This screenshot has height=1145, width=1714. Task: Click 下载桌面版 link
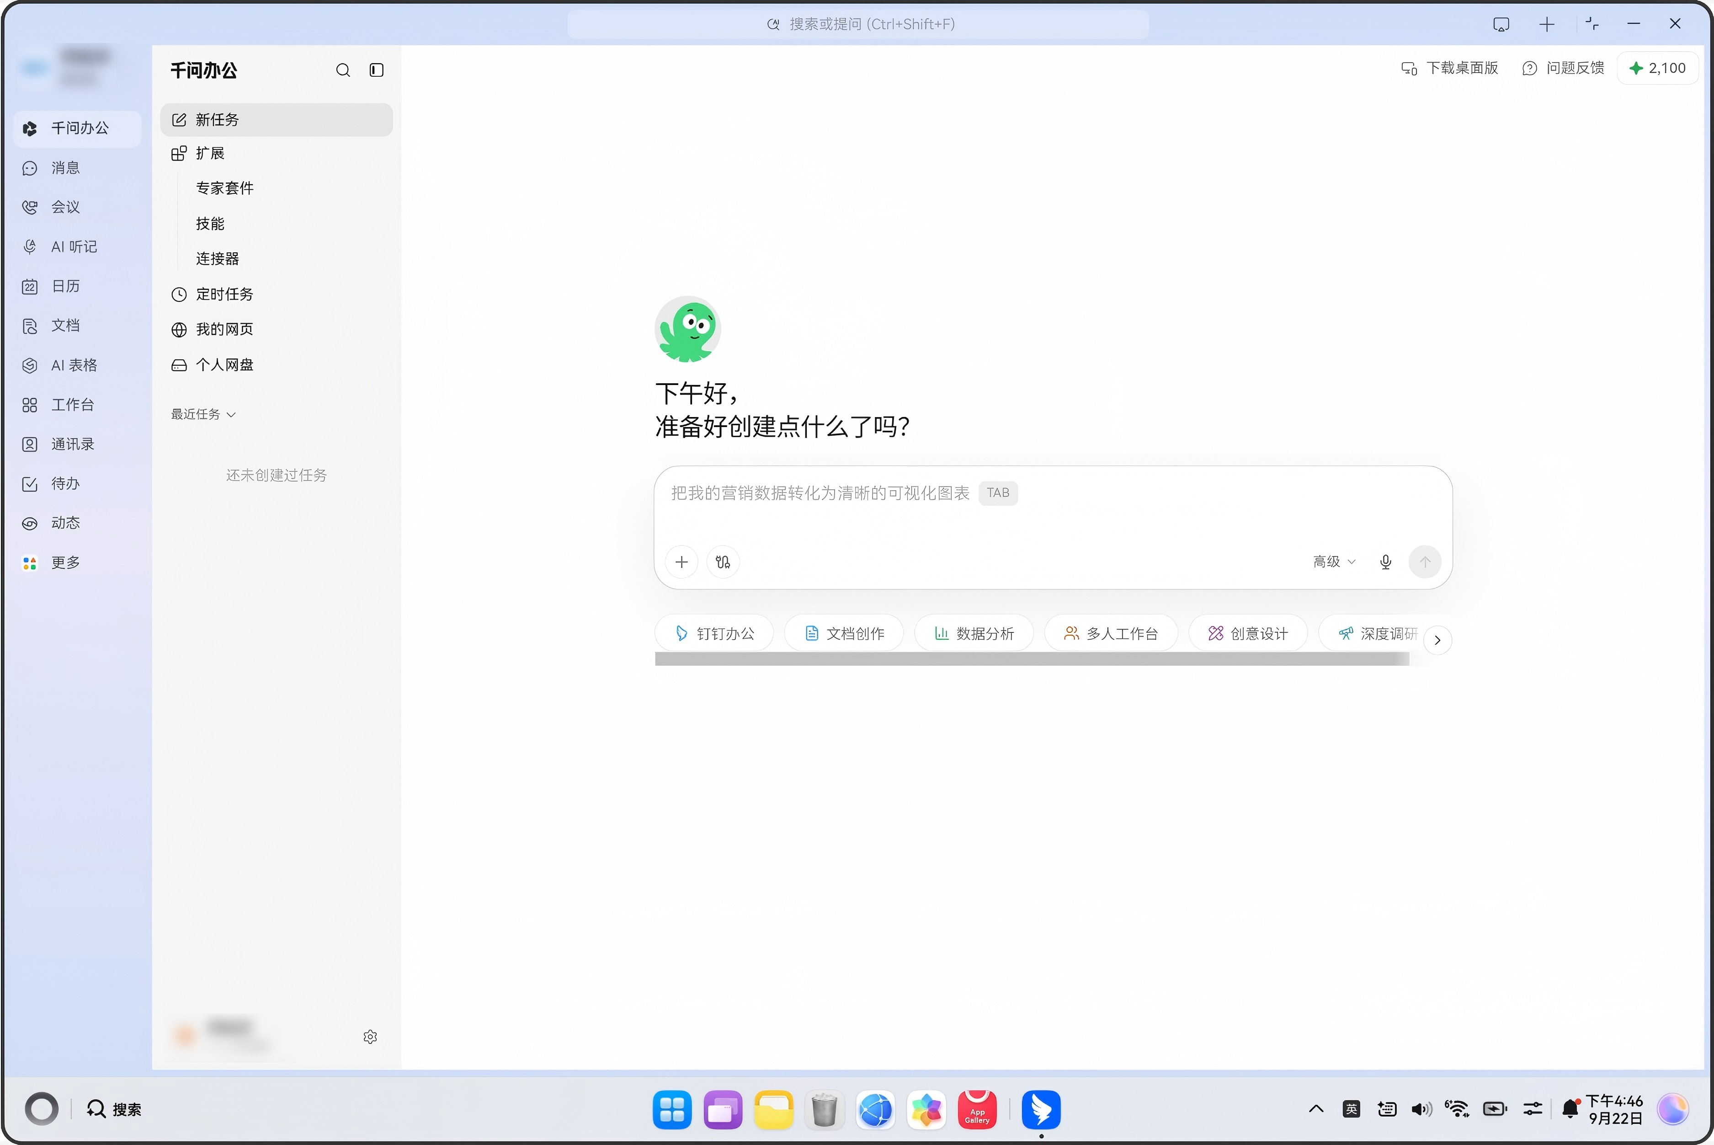pos(1450,68)
